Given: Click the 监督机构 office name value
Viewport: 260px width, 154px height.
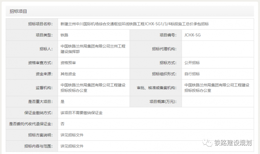Looking at the screenshot, I should coord(93,88).
